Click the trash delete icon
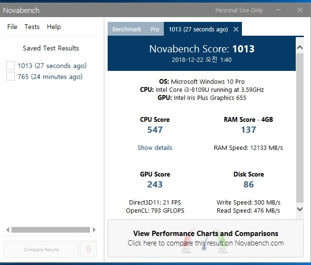 (88, 249)
